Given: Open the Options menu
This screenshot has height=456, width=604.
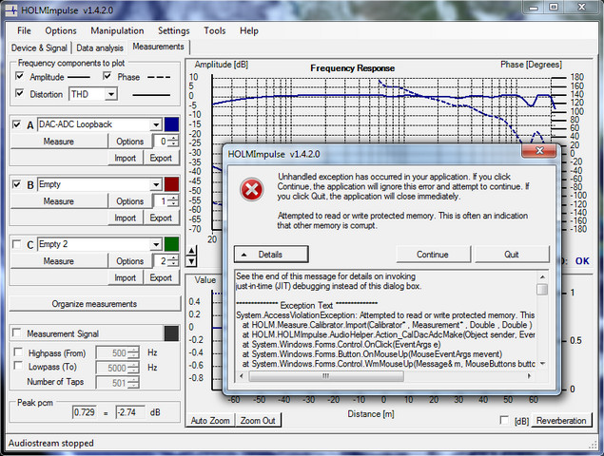Looking at the screenshot, I should 61,30.
